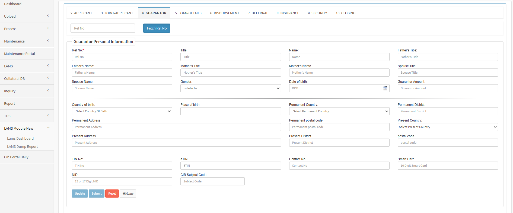Expand the Upload sidebar menu chevron
This screenshot has width=513, height=213.
point(48,16)
